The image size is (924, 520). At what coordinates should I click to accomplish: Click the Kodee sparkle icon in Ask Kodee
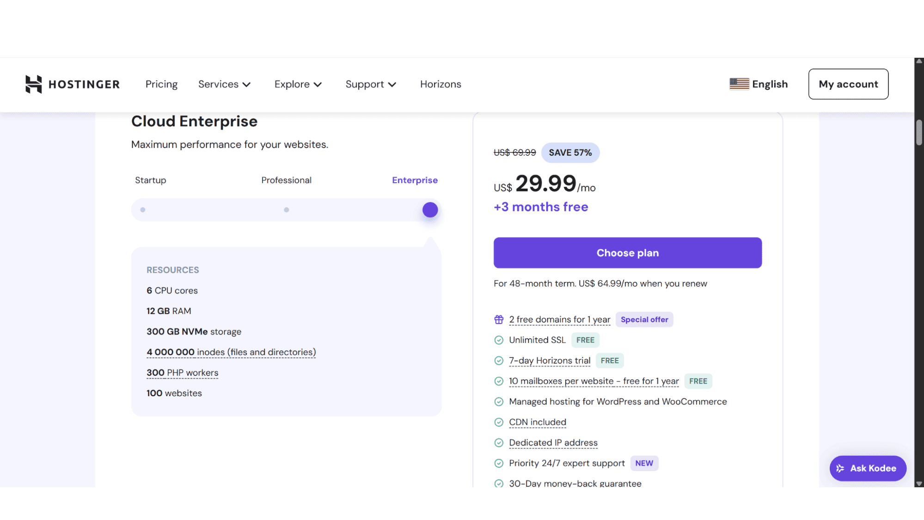point(840,468)
